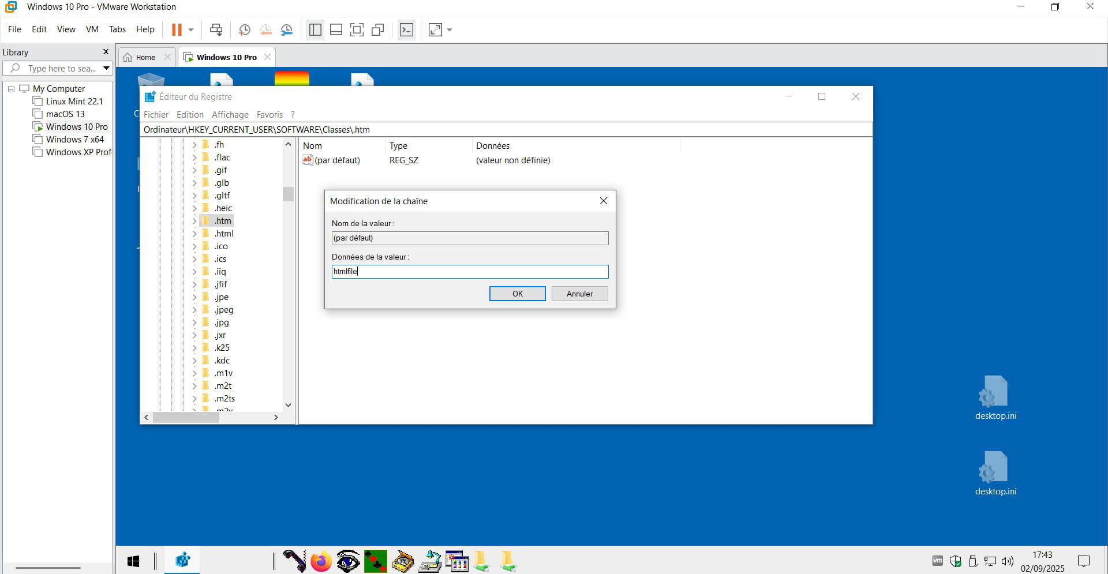Image resolution: width=1108 pixels, height=574 pixels.
Task: Open Favoris menu in Registry Editor
Action: coord(269,115)
